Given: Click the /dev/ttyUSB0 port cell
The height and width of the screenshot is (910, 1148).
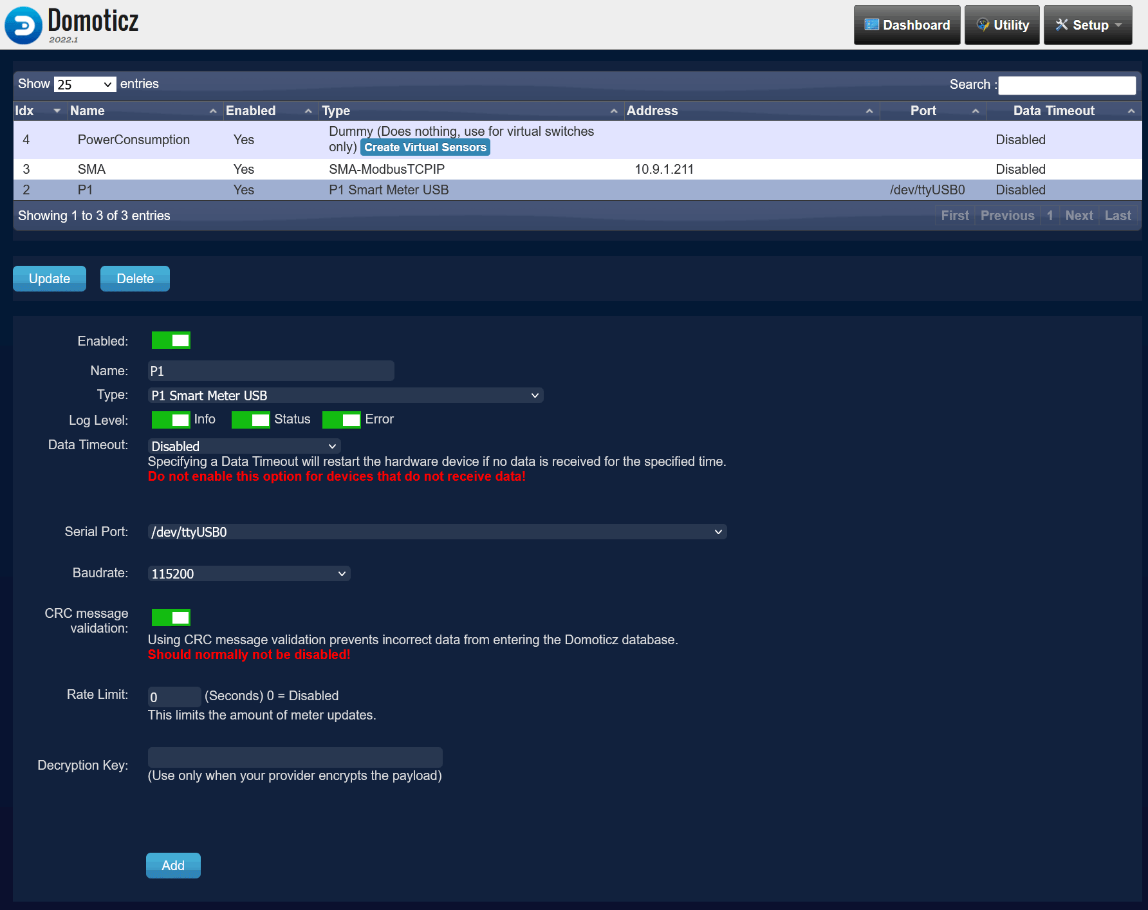Looking at the screenshot, I should (x=927, y=190).
